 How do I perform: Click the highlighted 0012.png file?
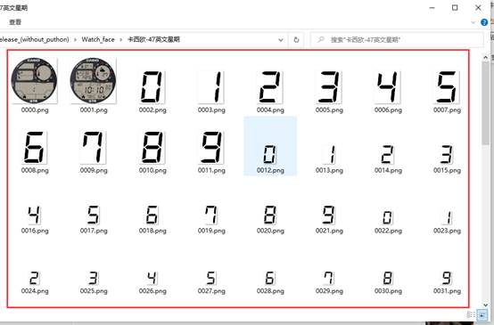(x=270, y=146)
